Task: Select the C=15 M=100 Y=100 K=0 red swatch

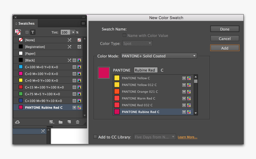Action: (x=48, y=87)
